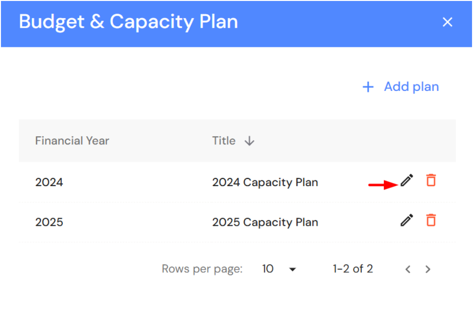Screen dimensions: 473x309
Task: Click the 1-2 of 2 pagination text
Action: 353,269
